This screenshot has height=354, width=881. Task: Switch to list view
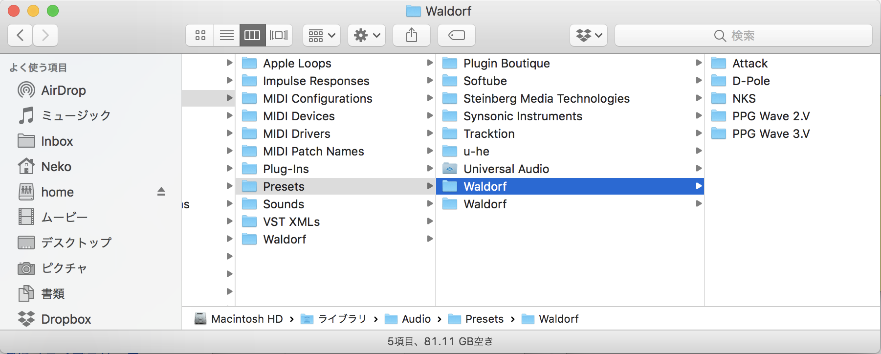coord(226,35)
